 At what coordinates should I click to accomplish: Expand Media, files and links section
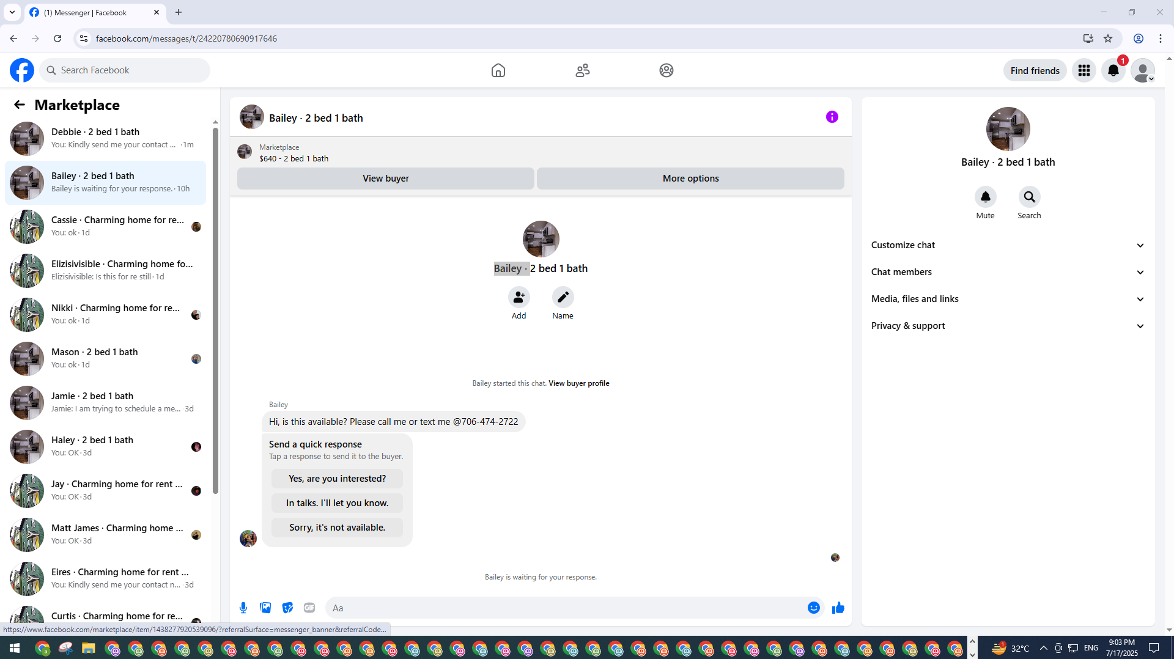tap(1008, 299)
